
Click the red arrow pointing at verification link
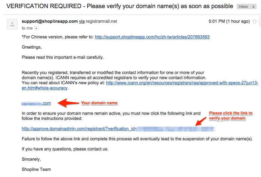coord(201,121)
